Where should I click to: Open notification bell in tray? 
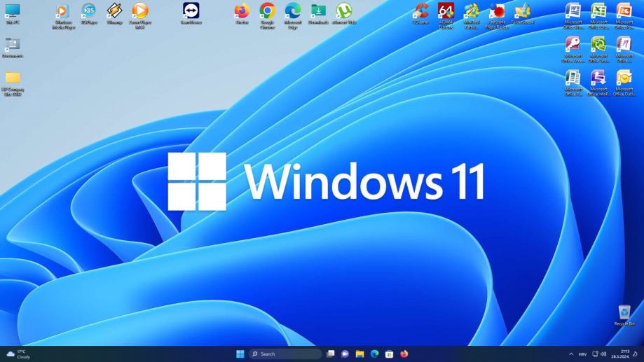[x=636, y=354]
